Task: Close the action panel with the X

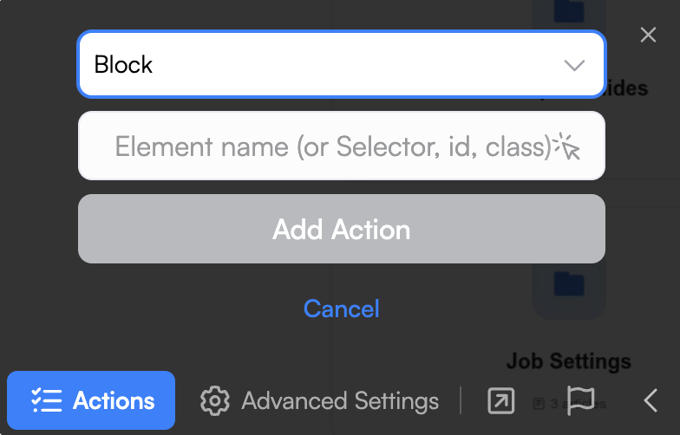Action: [648, 35]
